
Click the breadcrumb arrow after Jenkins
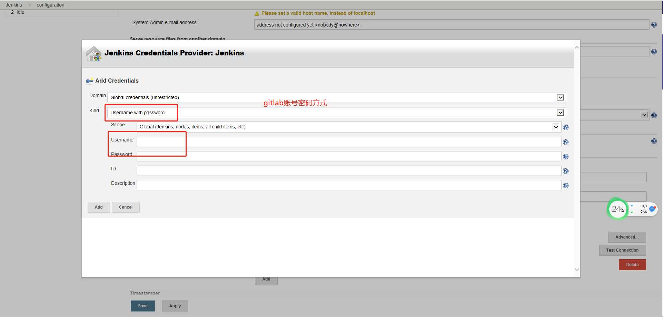tap(30, 5)
